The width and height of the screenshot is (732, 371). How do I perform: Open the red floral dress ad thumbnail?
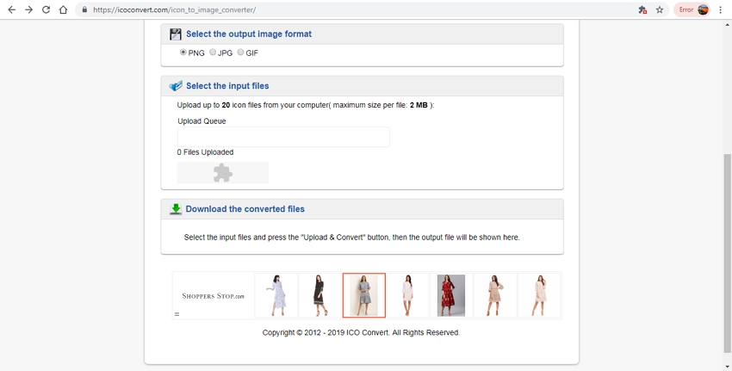tap(451, 295)
